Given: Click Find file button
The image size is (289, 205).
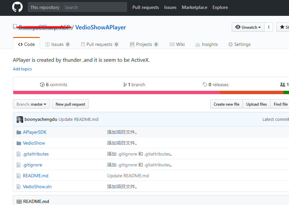Looking at the screenshot, I should click(x=280, y=104).
